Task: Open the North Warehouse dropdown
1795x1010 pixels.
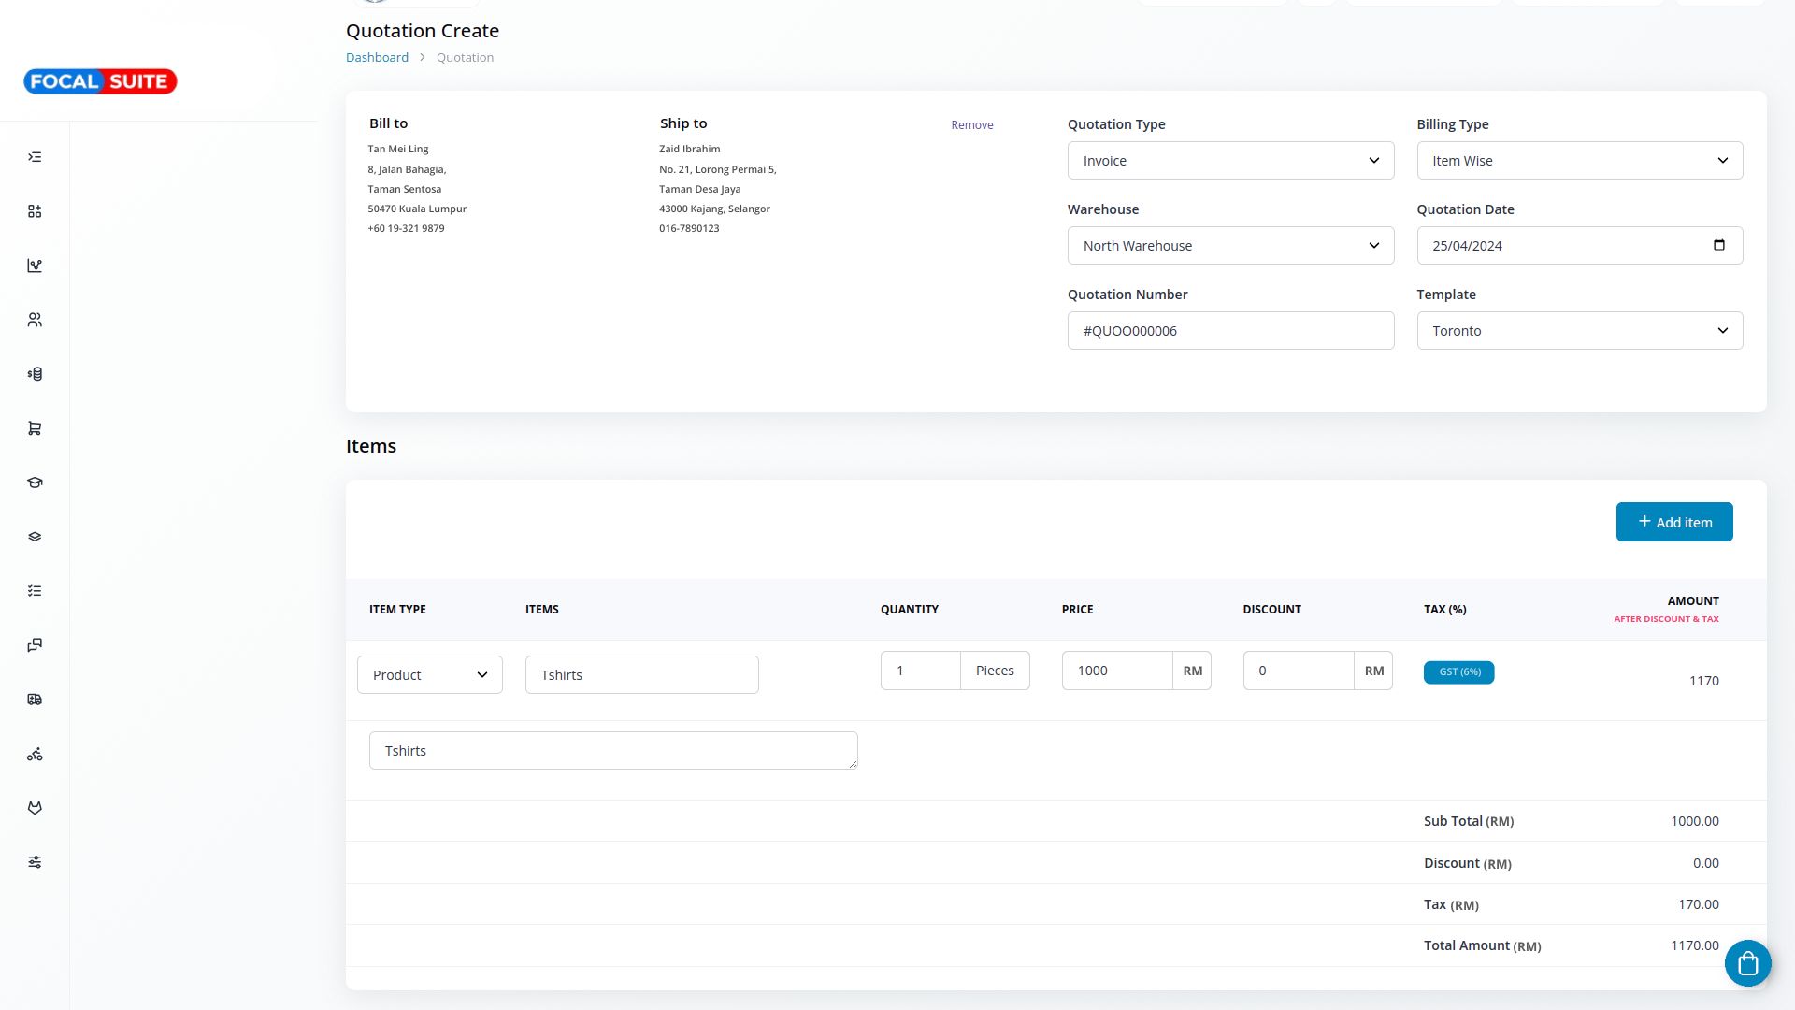Action: [x=1230, y=246]
